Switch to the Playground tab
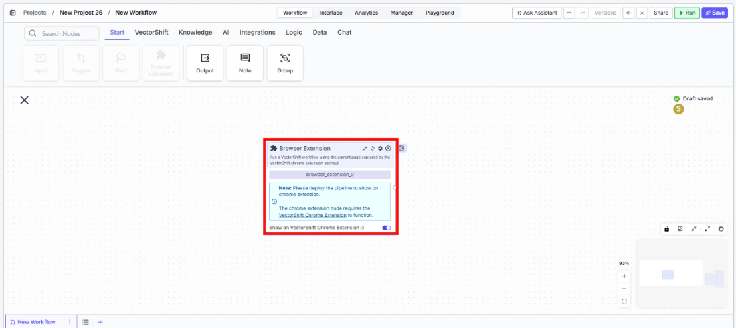Image resolution: width=736 pixels, height=328 pixels. tap(440, 13)
